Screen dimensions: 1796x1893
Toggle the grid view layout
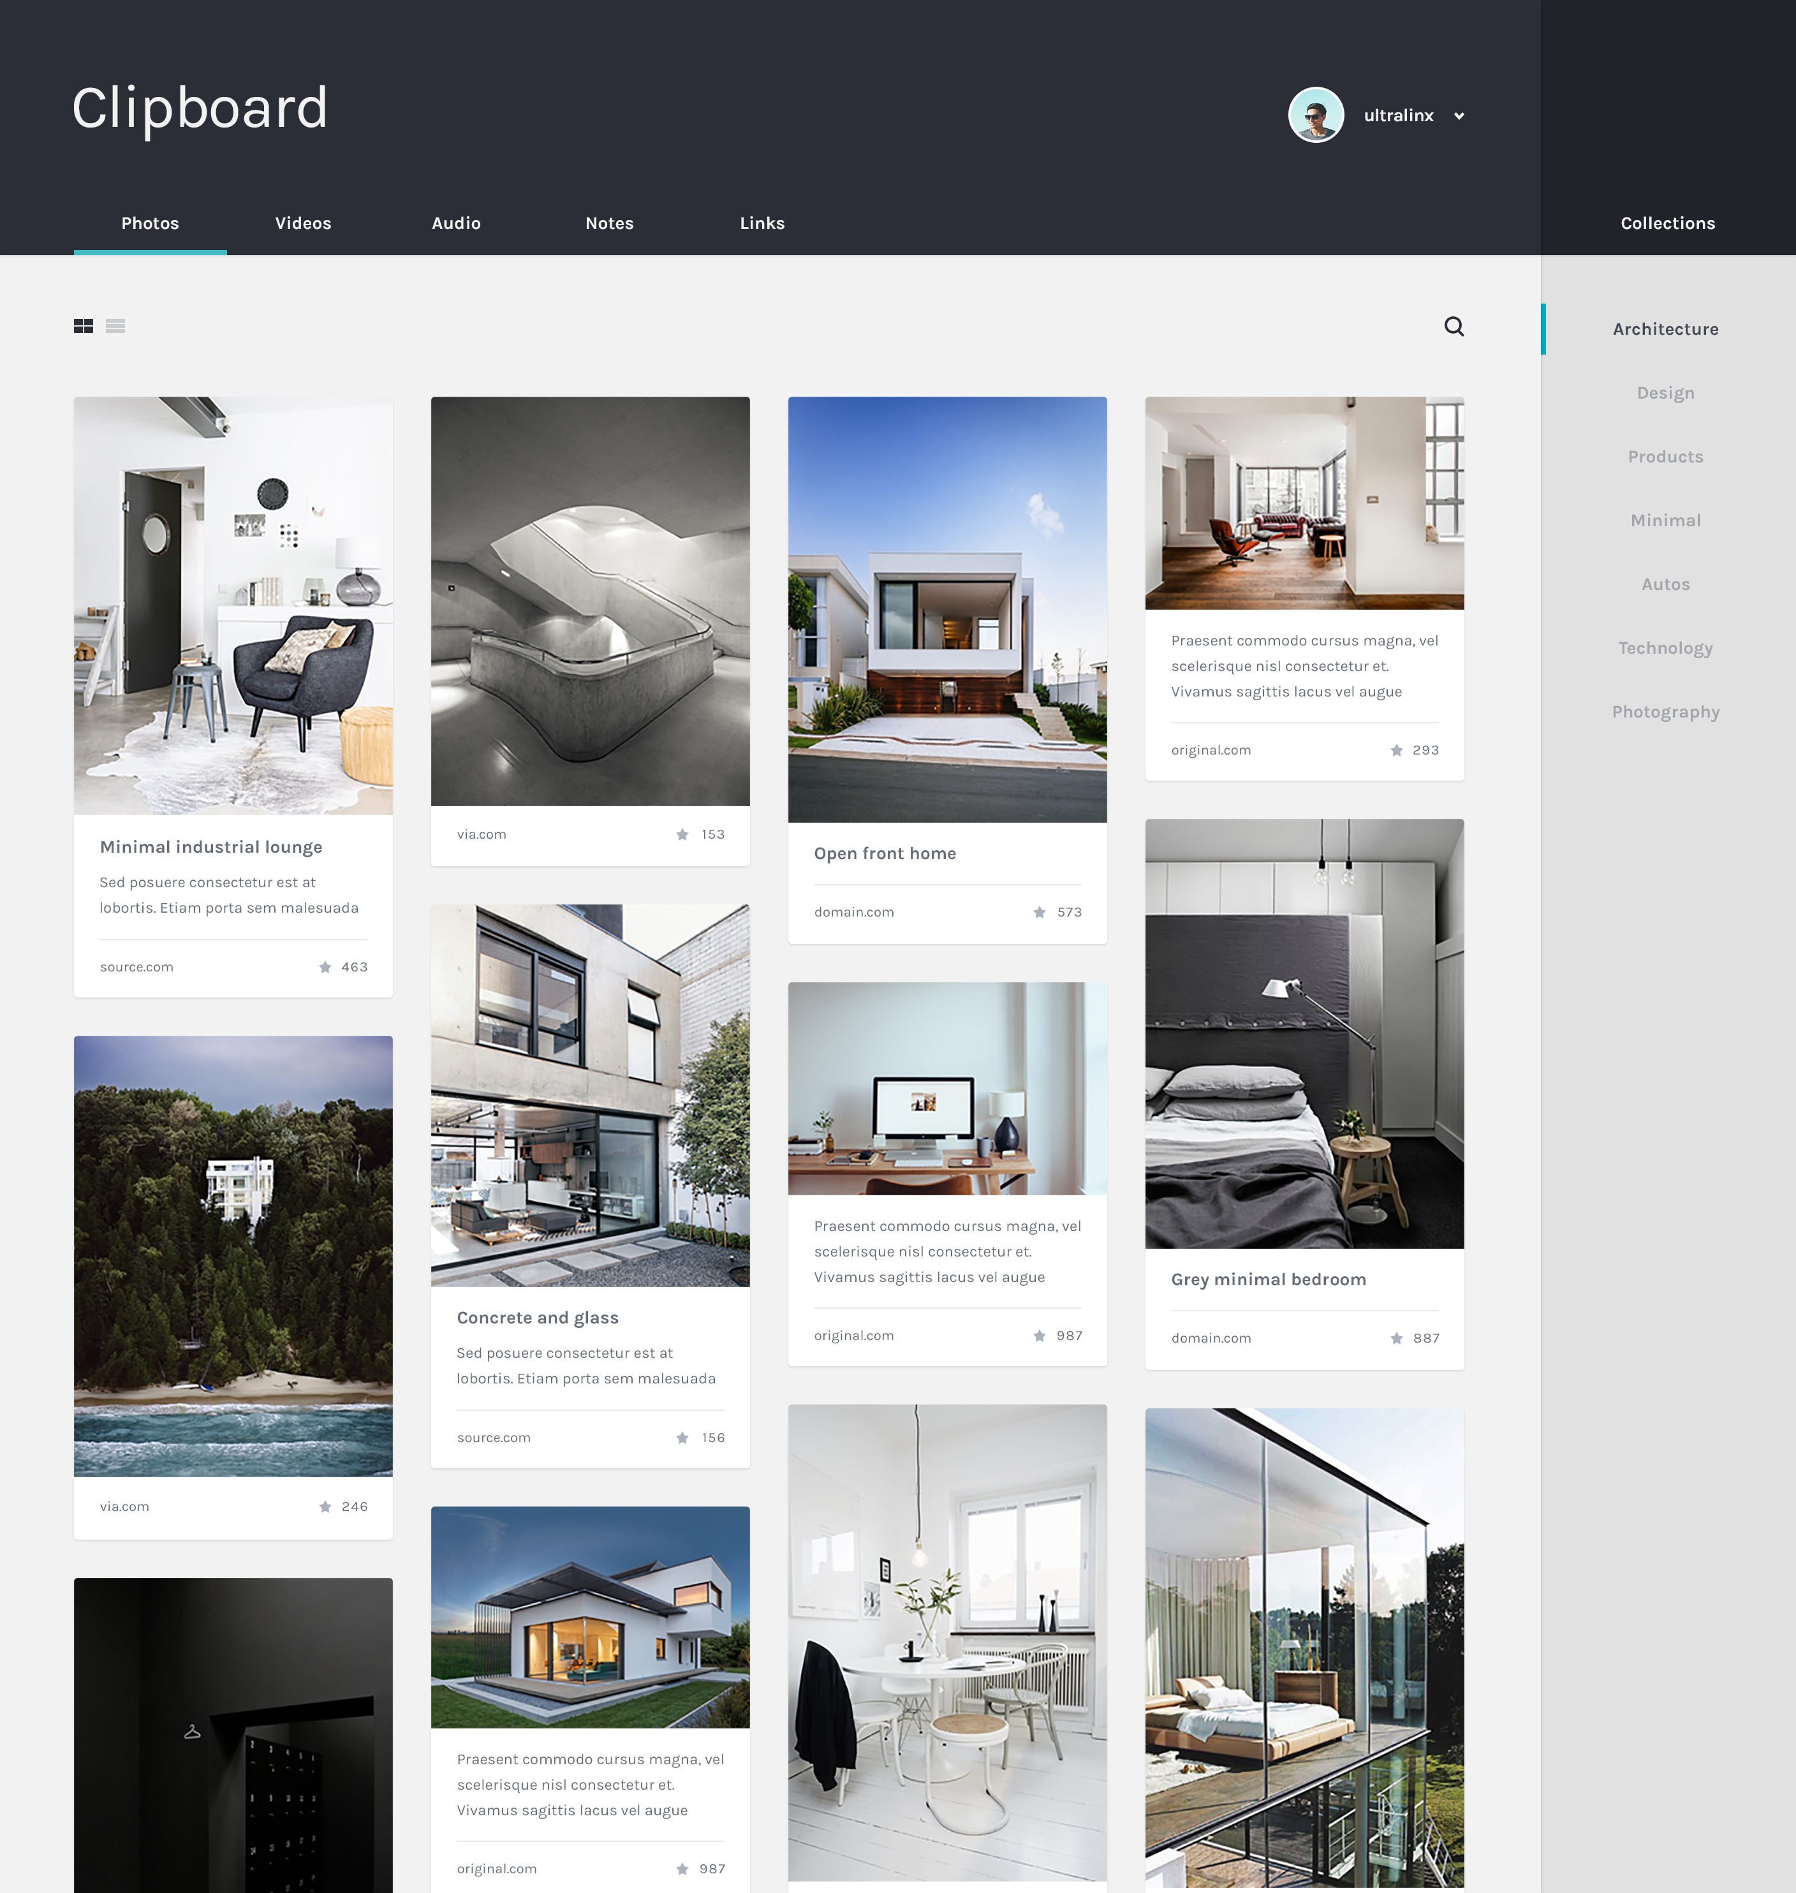[x=83, y=326]
